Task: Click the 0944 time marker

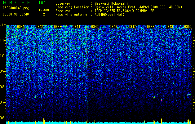Action: (x=76, y=27)
